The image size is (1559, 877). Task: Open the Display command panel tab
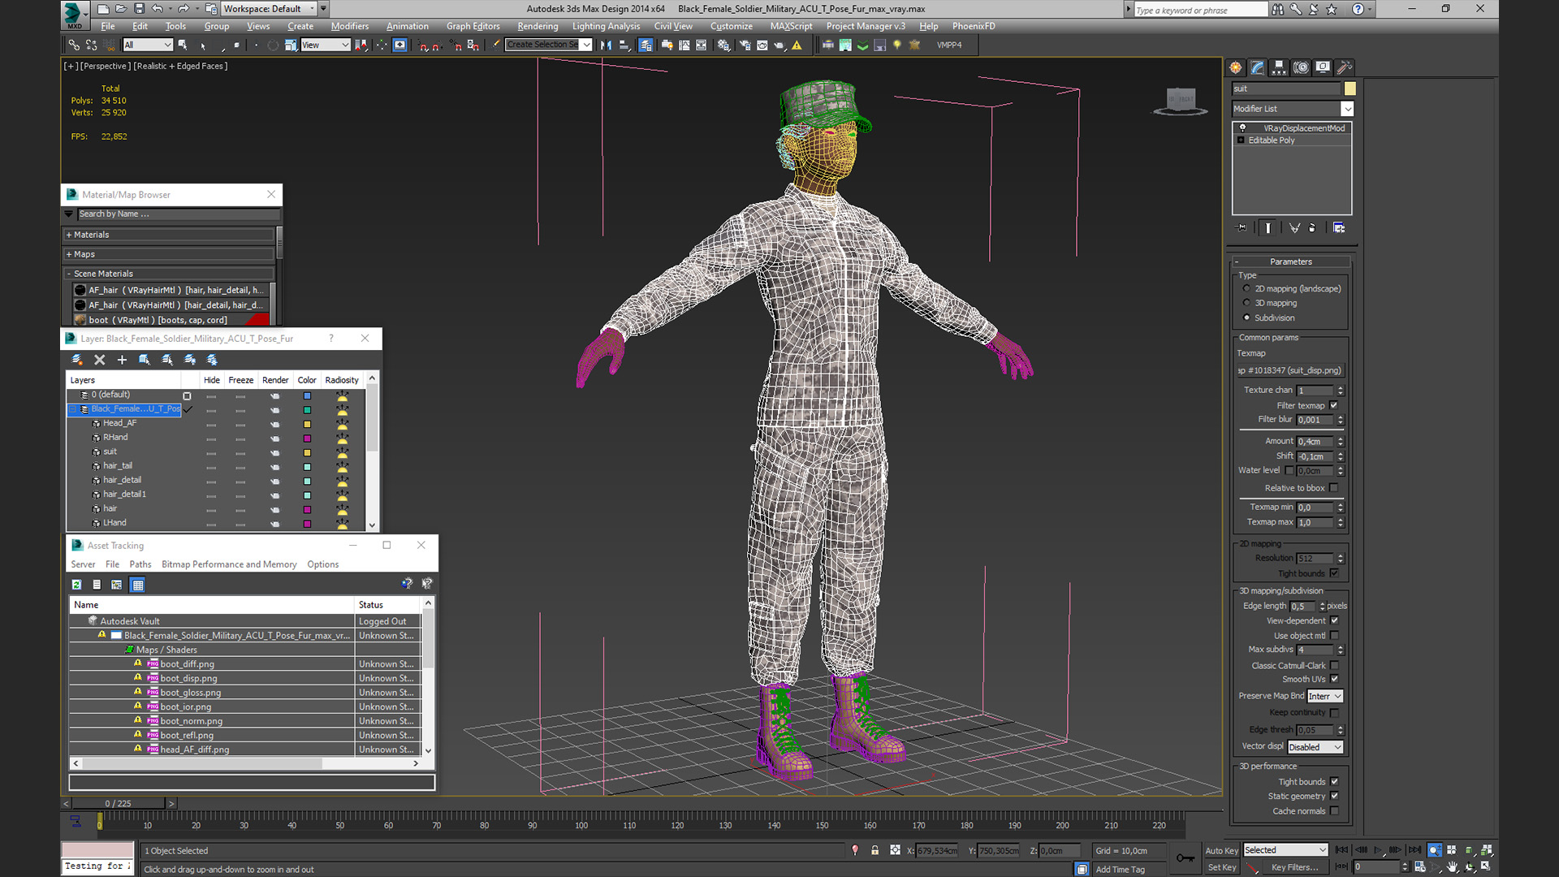coord(1323,67)
